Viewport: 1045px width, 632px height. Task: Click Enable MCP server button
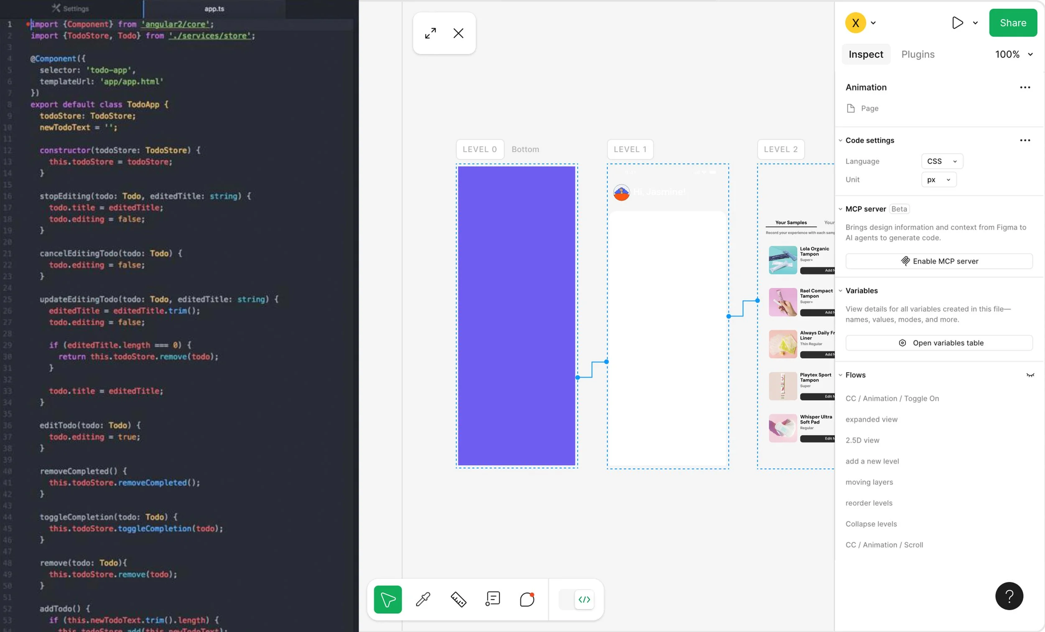coord(938,261)
